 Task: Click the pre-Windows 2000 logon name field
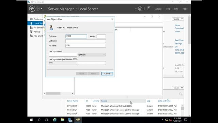click(92, 63)
